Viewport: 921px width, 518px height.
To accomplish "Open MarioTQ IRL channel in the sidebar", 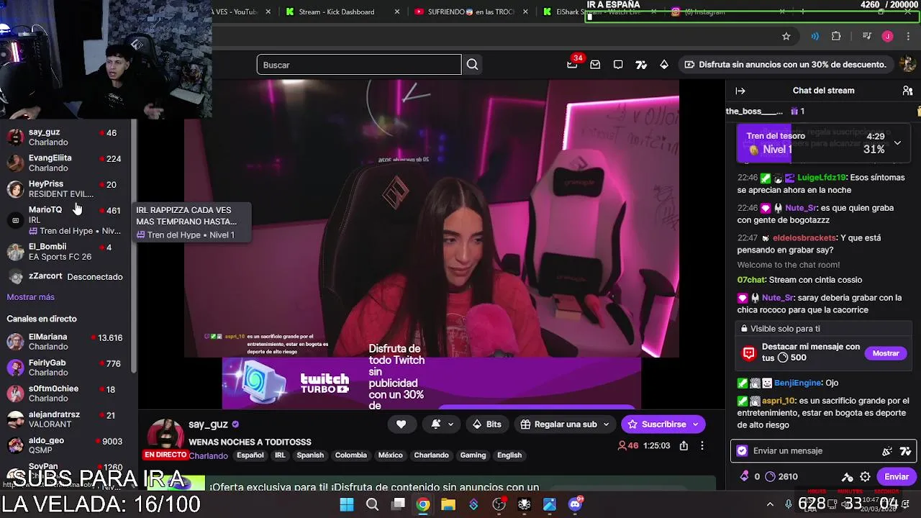I will pos(65,220).
